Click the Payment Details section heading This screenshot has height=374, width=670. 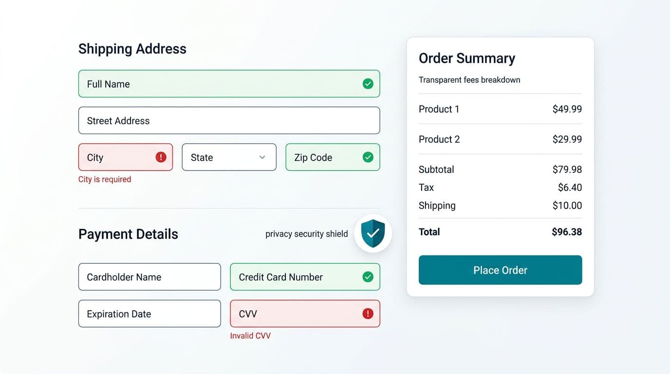click(128, 234)
